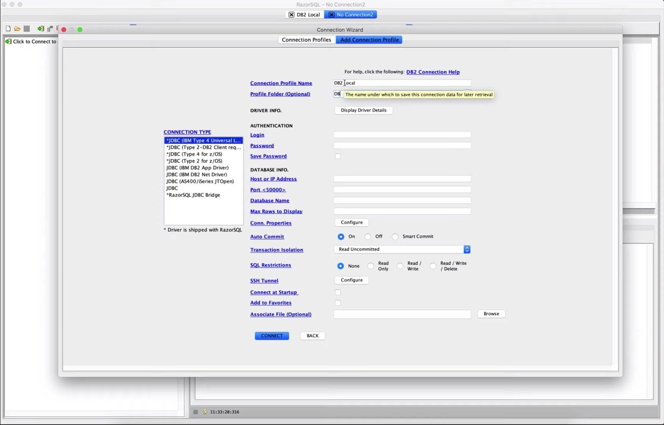Click the gray Save icon in toolbar
The image size is (664, 425).
click(x=27, y=29)
